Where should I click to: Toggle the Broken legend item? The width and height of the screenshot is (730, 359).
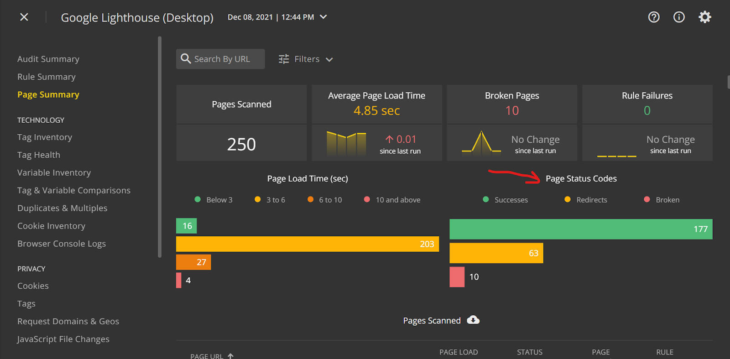[x=662, y=200]
